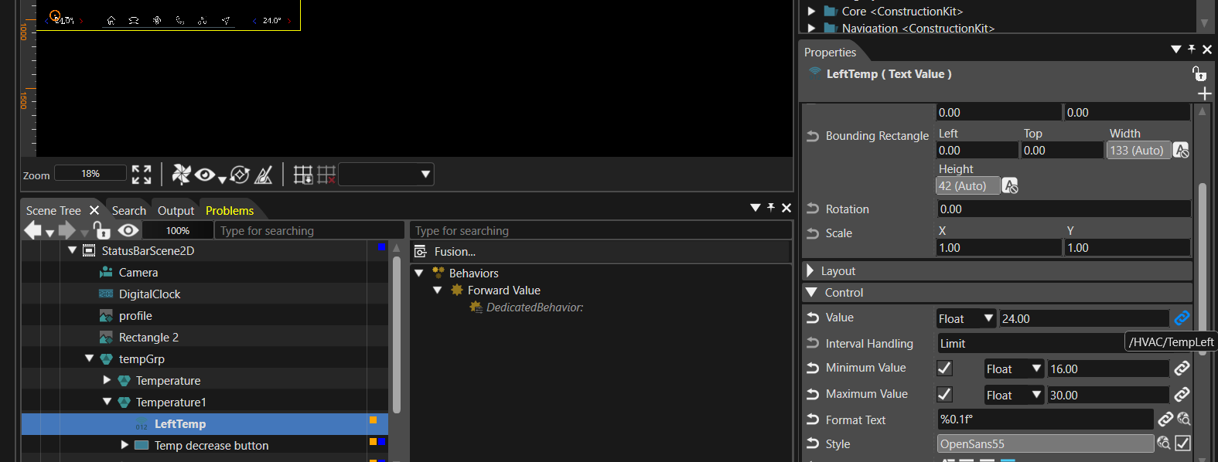This screenshot has height=462, width=1218.
Task: Click the grid with red X icon
Action: [326, 175]
